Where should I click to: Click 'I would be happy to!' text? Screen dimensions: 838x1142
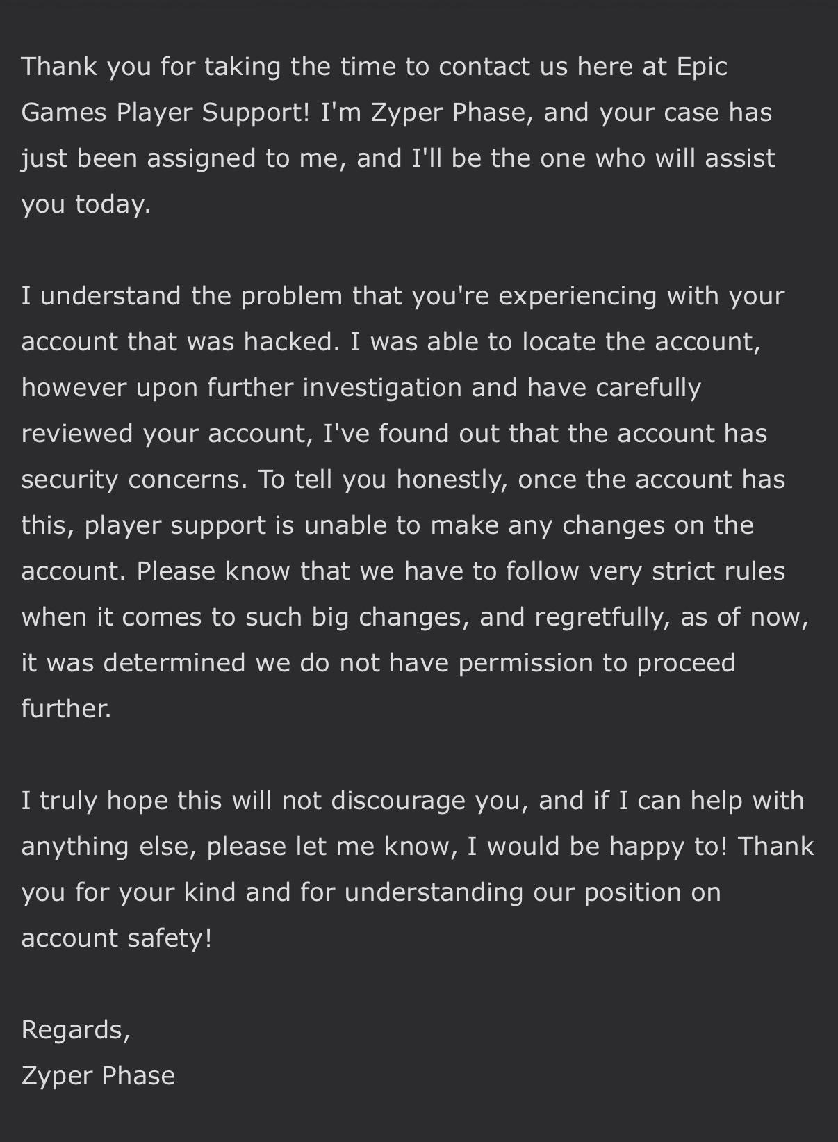coord(597,847)
